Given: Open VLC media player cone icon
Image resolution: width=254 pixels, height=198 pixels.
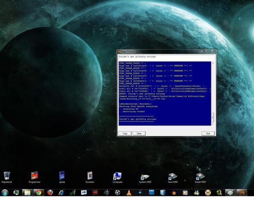Looking at the screenshot, I should pos(129,192).
